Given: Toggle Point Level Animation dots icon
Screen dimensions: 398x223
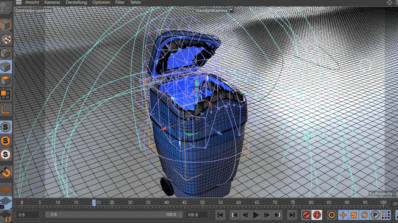Looking at the screenshot, I should (386, 215).
